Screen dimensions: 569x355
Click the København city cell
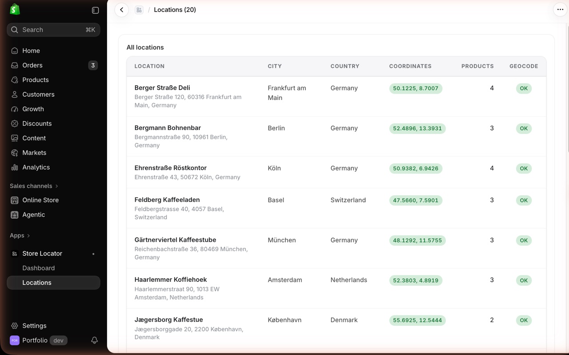pos(284,320)
